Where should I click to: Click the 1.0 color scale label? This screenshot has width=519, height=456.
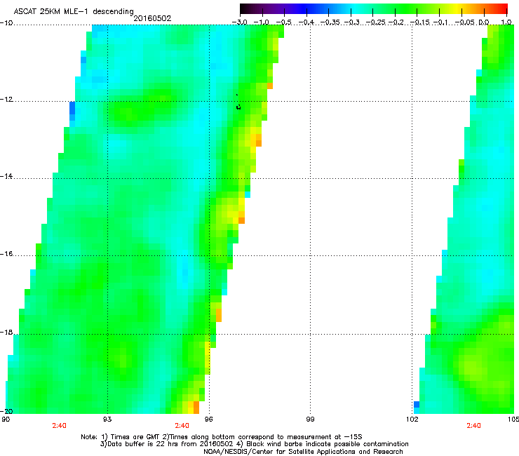[x=506, y=22]
